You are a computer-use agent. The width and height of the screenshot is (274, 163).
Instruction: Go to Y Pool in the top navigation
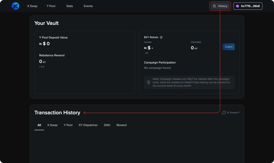pyautogui.click(x=51, y=6)
